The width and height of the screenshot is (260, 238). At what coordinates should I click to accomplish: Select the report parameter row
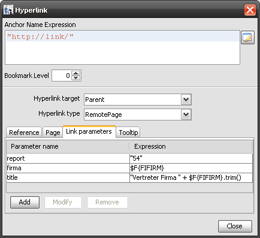[x=129, y=158]
